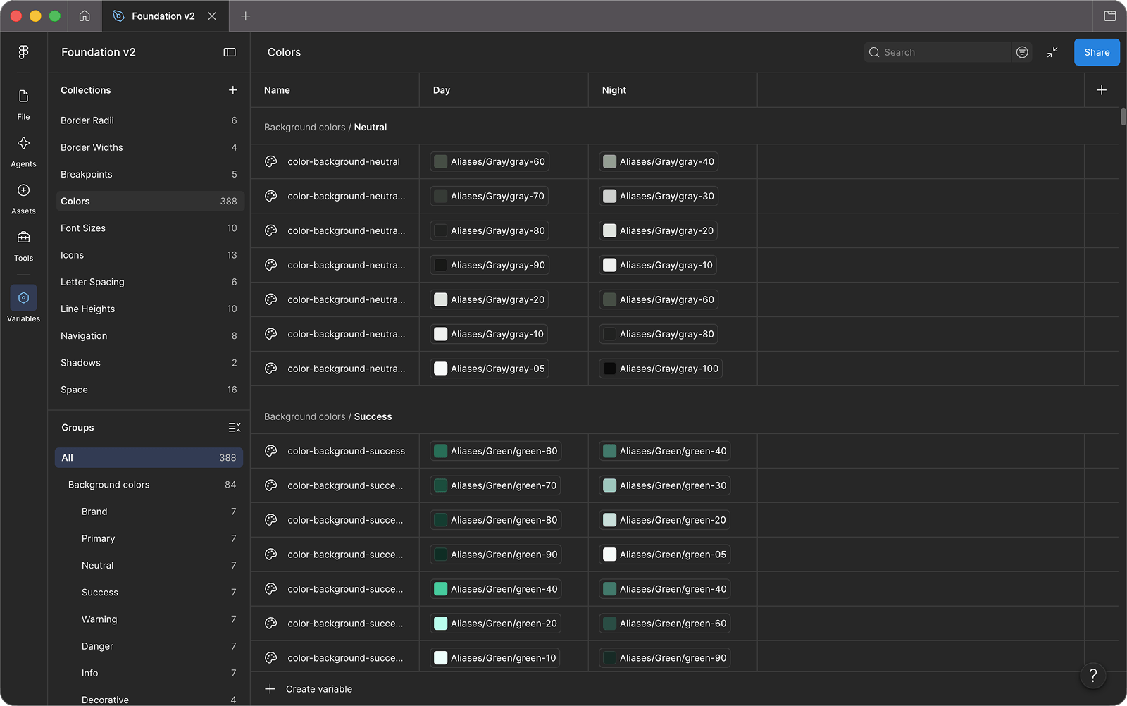The height and width of the screenshot is (706, 1127).
Task: Click the Aliases/Gray/gray-05 Day value
Action: [490, 369]
